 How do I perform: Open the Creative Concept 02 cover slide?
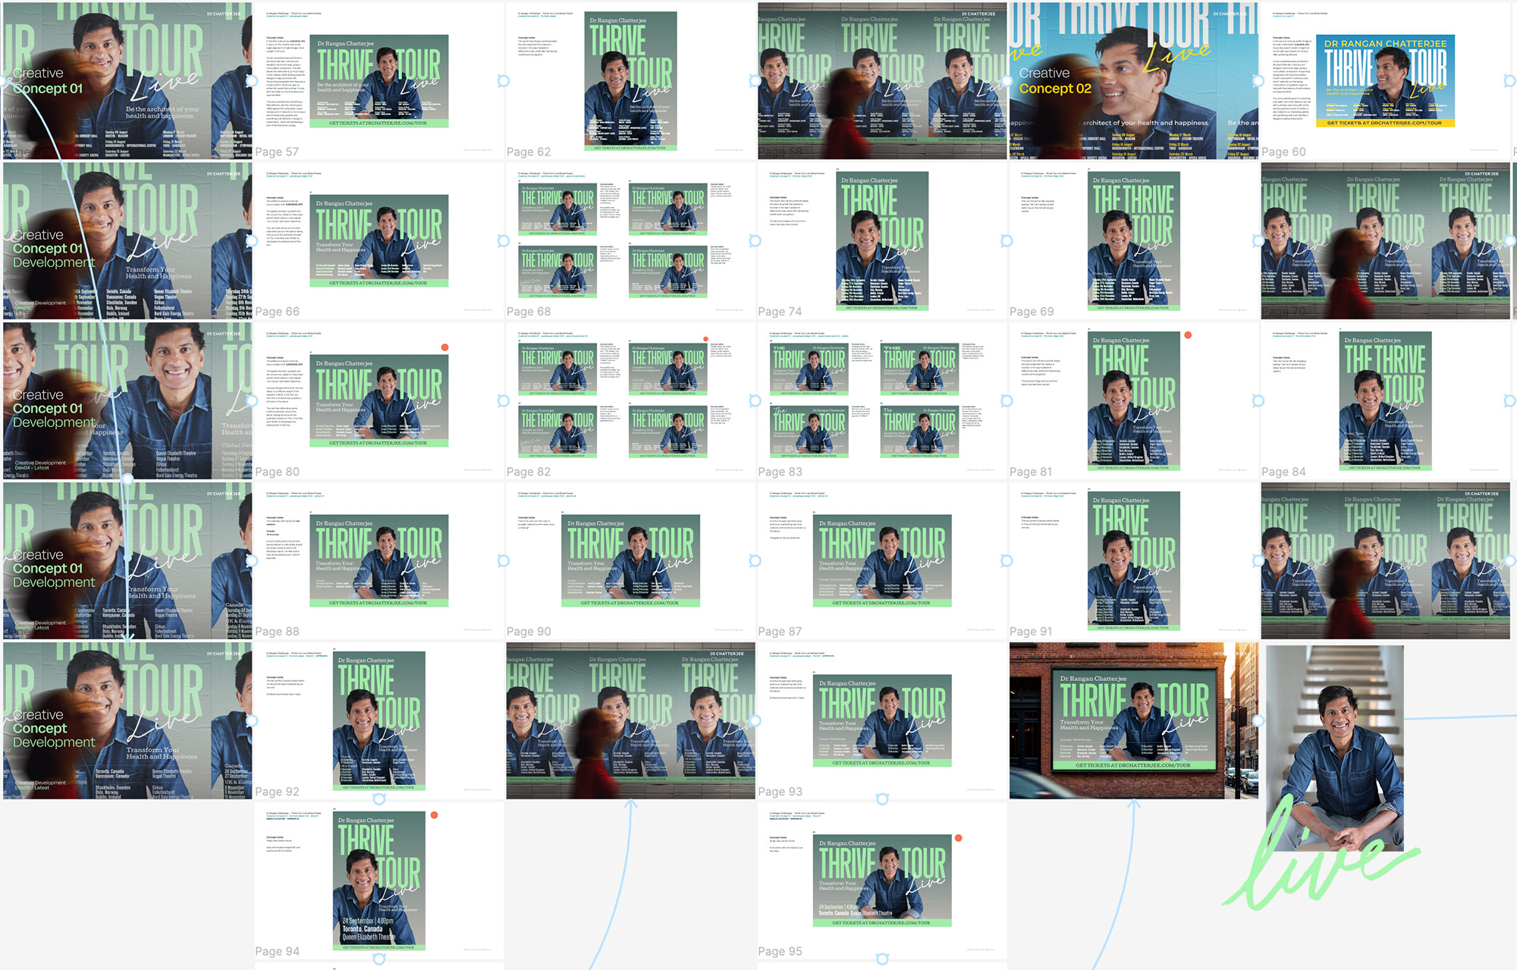[x=1134, y=80]
